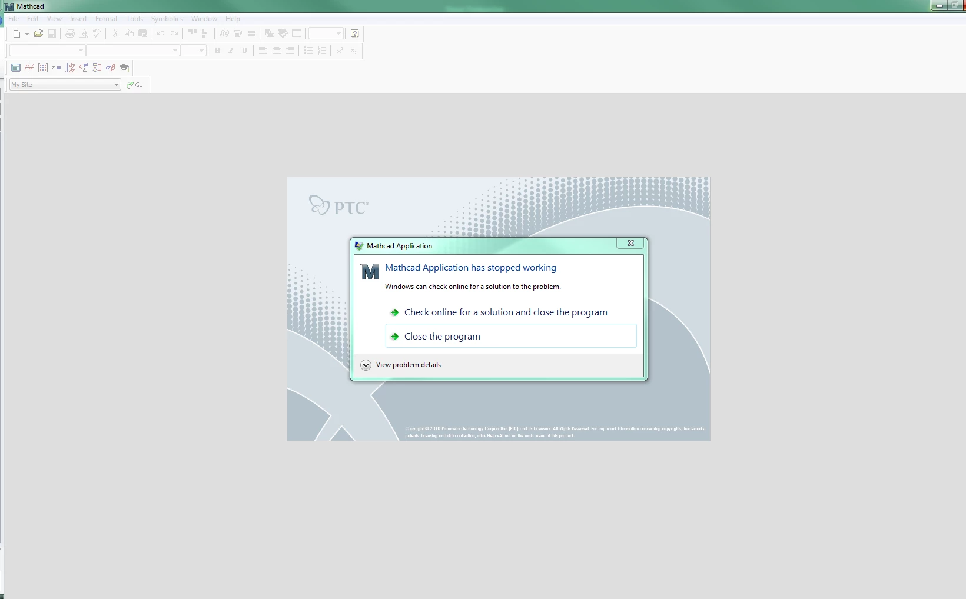Click the Insert Hyperlink icon
Screen dimensions: 966x599
coord(270,34)
